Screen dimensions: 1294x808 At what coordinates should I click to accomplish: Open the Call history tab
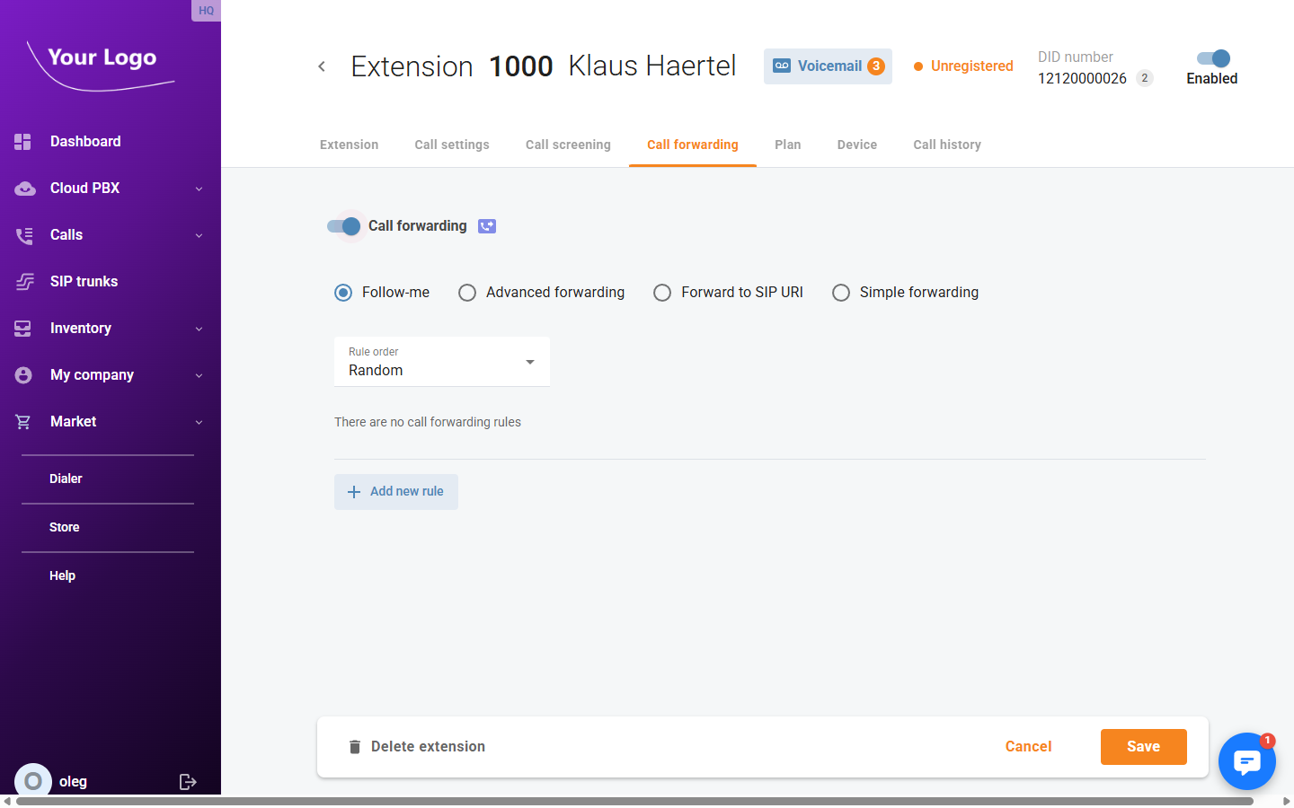point(946,145)
